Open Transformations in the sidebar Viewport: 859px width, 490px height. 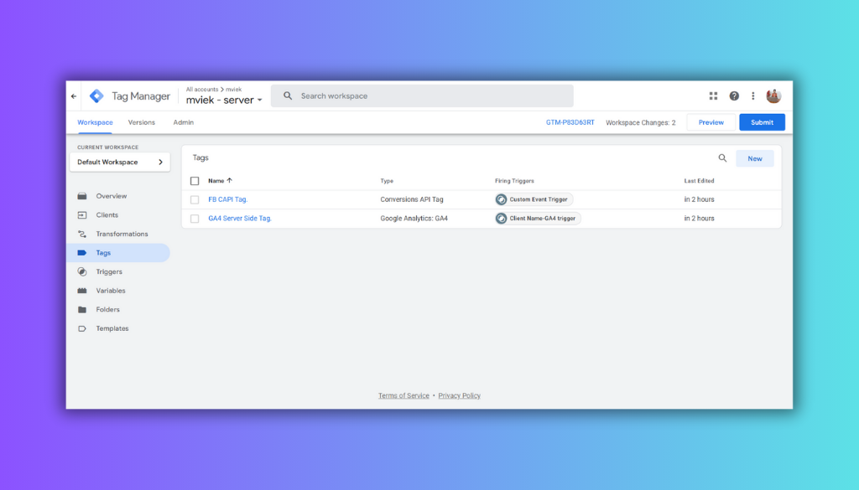[x=122, y=234]
